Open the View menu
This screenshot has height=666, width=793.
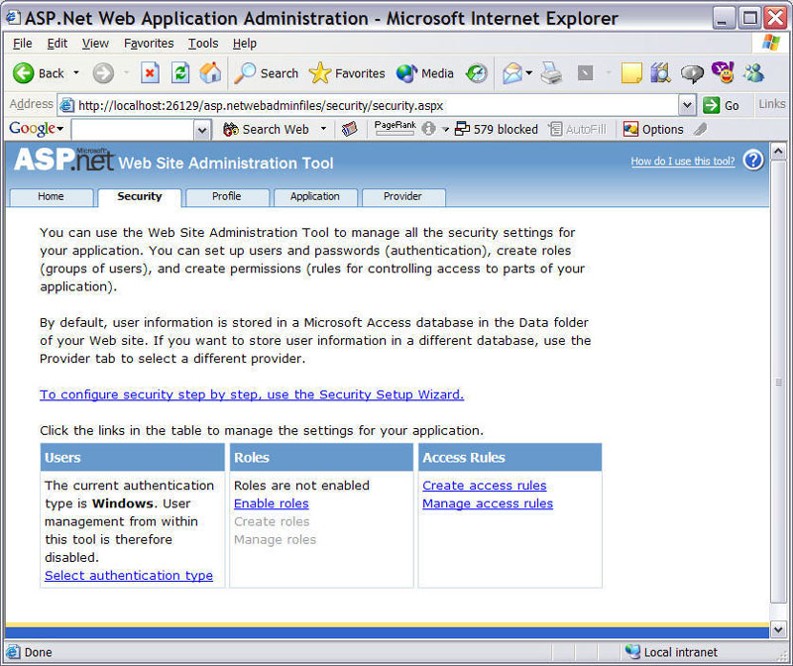pos(95,44)
